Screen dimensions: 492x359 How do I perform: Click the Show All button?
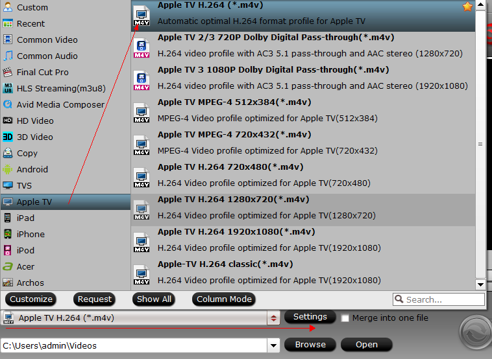point(154,299)
